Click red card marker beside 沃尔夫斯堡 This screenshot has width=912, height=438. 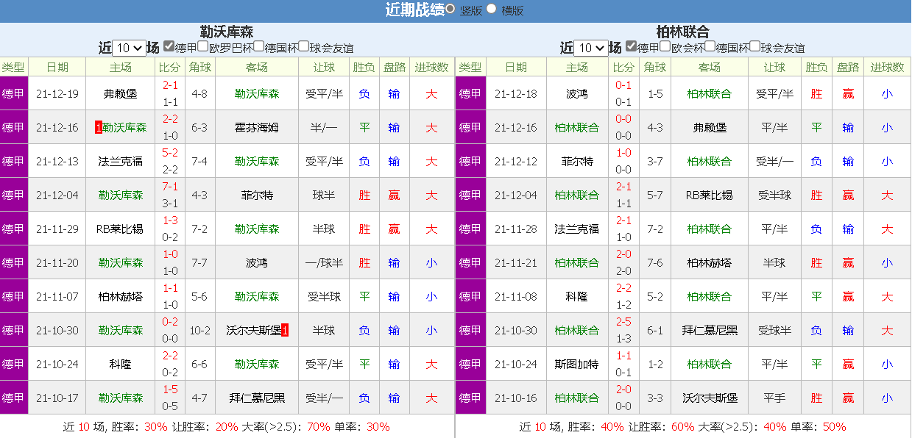coord(285,331)
